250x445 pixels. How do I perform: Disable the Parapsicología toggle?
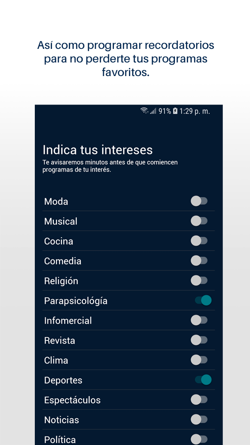tap(203, 300)
